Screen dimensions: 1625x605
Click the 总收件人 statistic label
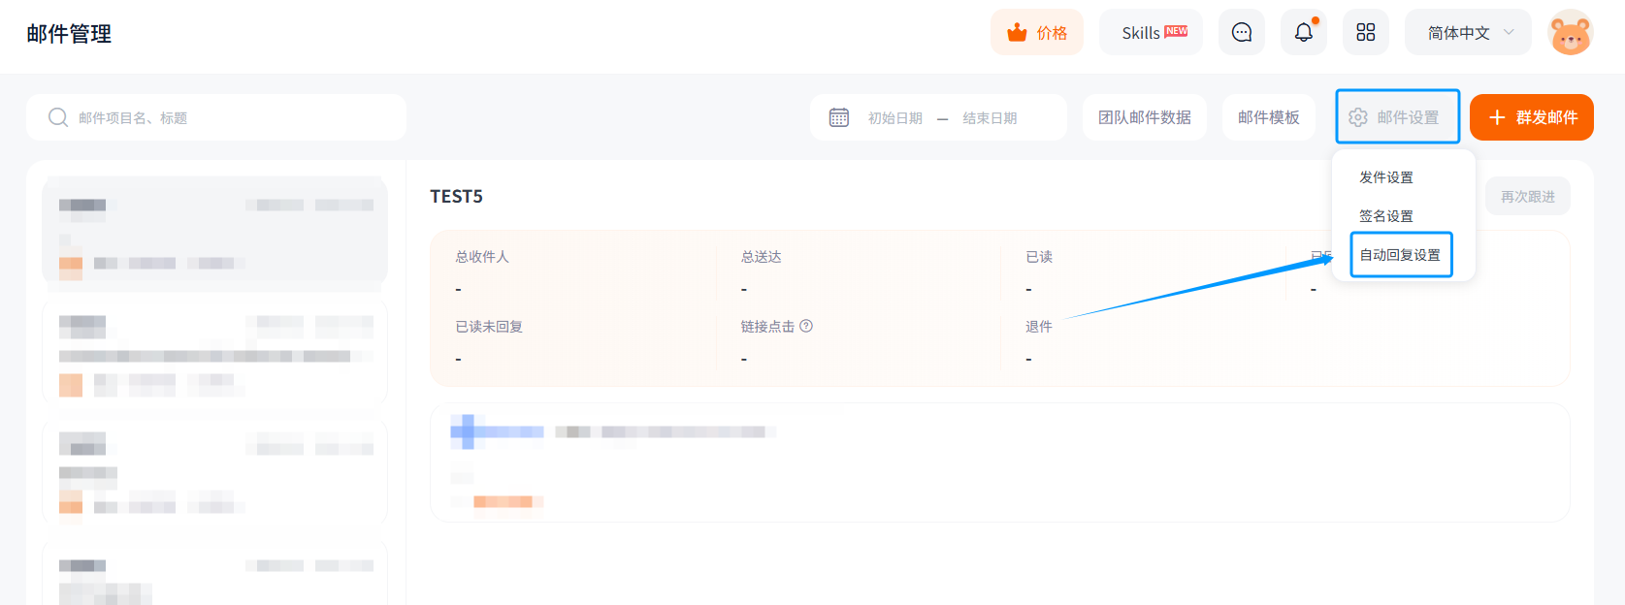482,257
